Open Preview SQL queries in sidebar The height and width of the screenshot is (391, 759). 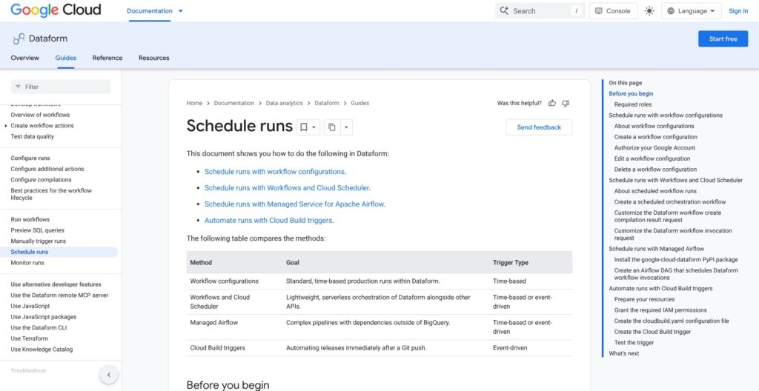37,230
